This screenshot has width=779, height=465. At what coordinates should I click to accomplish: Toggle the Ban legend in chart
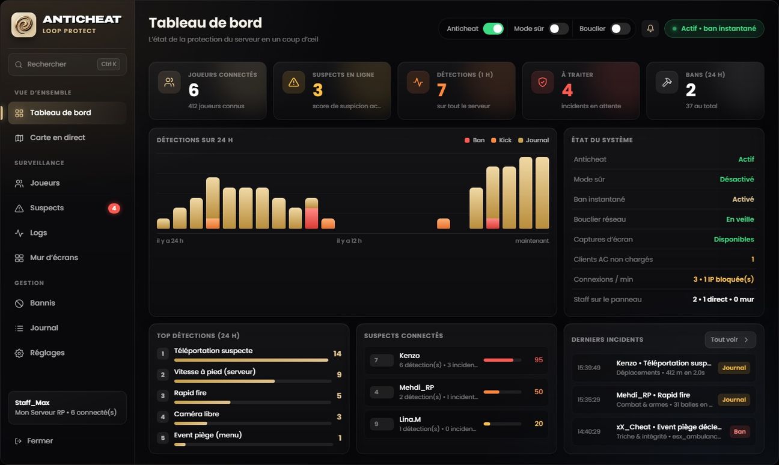pos(474,140)
